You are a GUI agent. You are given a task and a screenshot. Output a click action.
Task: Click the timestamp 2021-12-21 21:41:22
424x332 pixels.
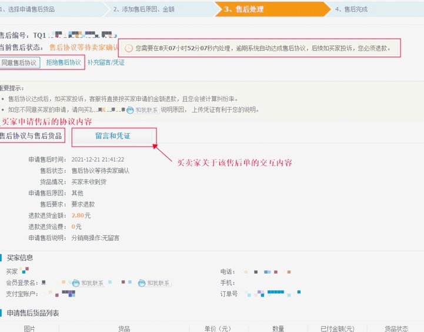pos(98,160)
